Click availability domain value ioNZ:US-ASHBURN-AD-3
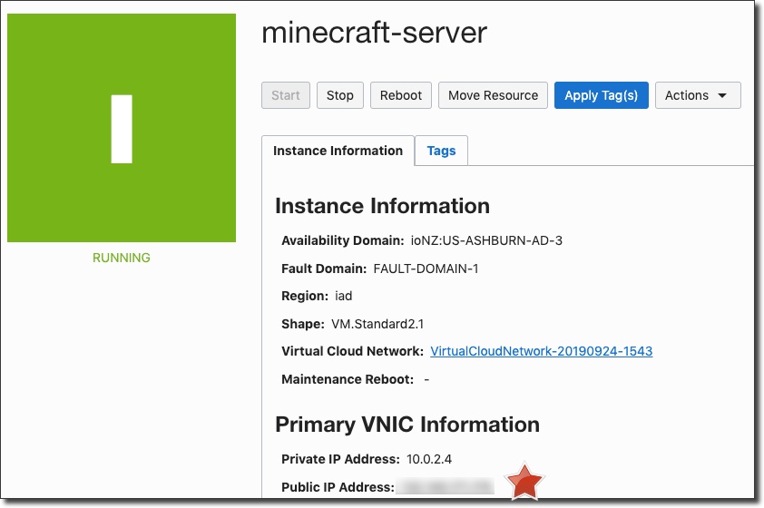This screenshot has width=764, height=508. click(486, 240)
